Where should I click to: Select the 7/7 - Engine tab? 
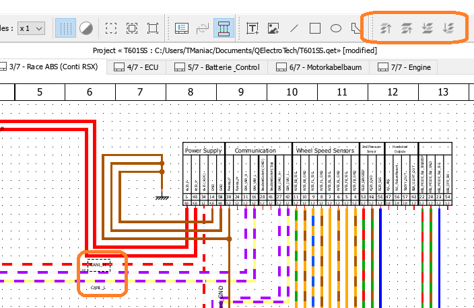tap(404, 67)
